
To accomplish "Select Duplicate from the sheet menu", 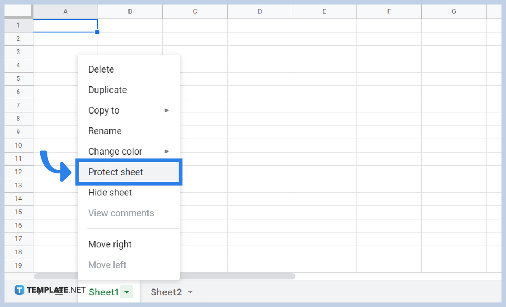I will pyautogui.click(x=107, y=89).
